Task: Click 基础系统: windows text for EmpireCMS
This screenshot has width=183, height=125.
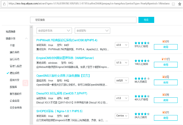Action: (x=47, y=63)
